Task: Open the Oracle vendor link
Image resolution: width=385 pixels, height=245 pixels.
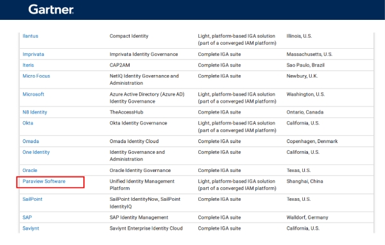Action: click(x=30, y=171)
